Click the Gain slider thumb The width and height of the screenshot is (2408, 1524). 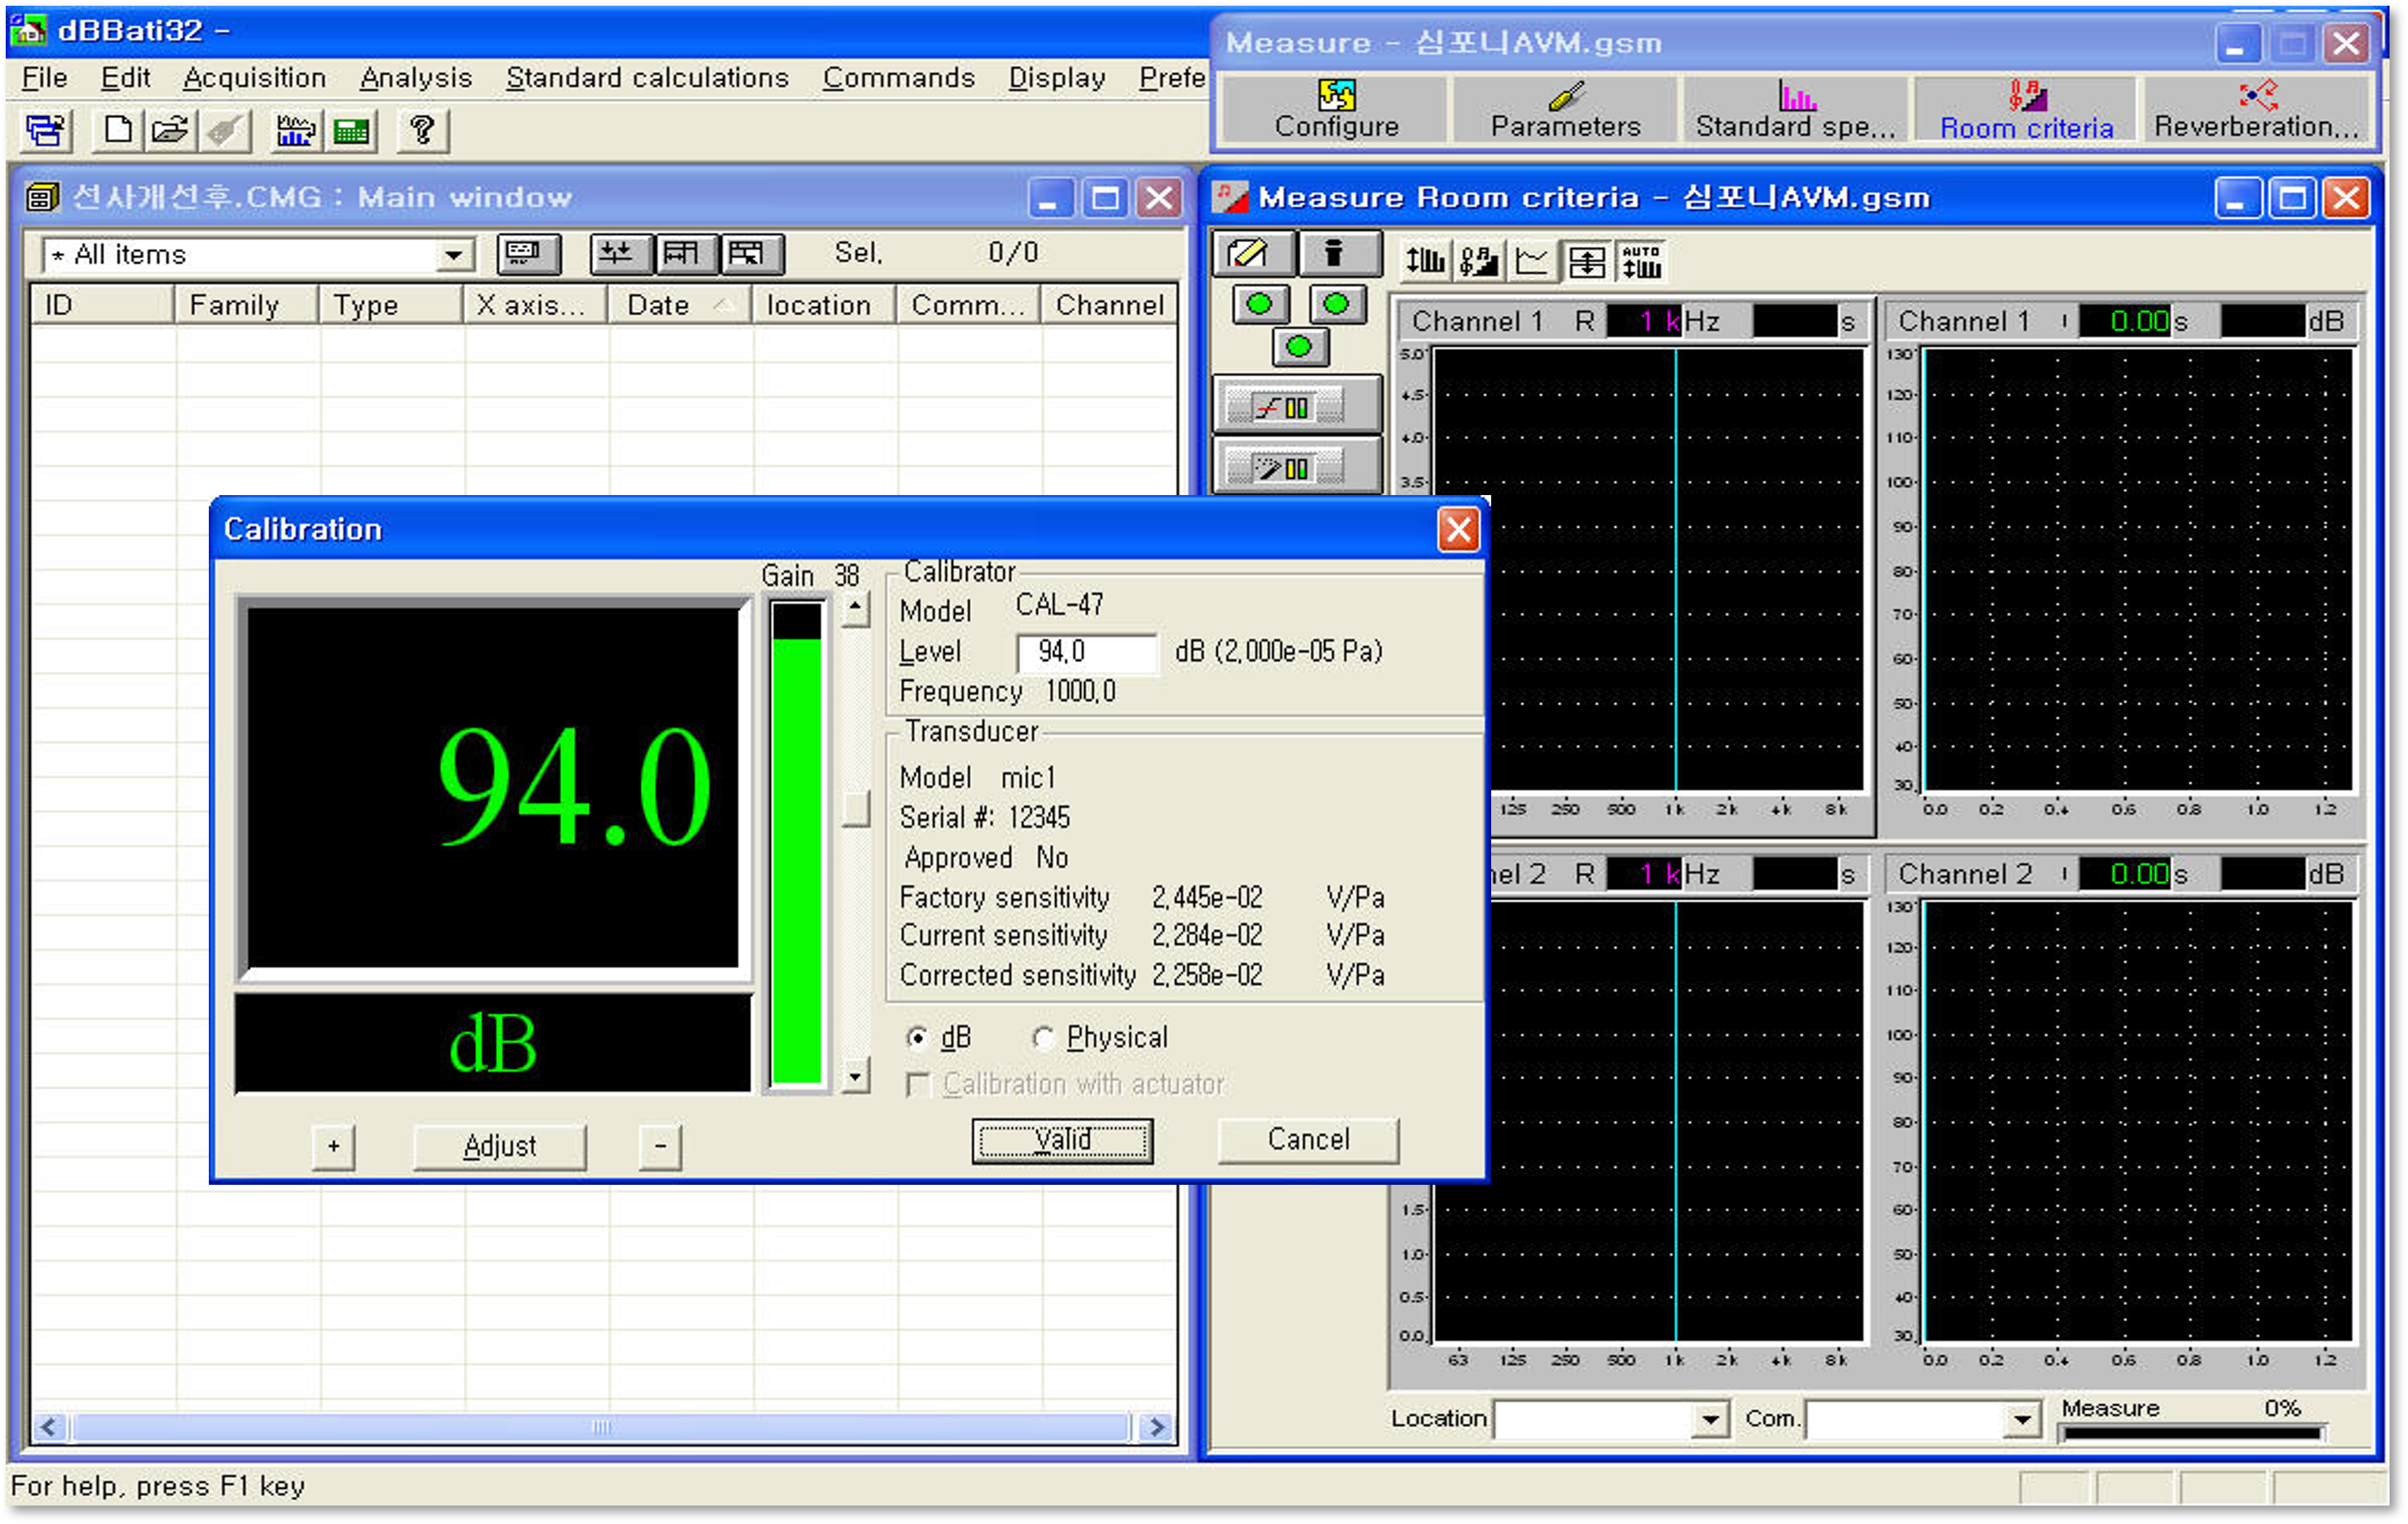[855, 807]
